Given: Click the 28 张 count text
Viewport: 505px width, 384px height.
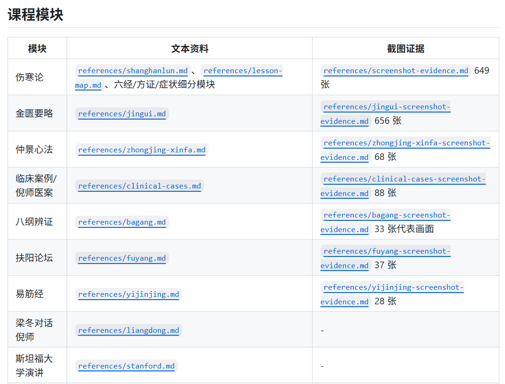Looking at the screenshot, I should coord(385,301).
